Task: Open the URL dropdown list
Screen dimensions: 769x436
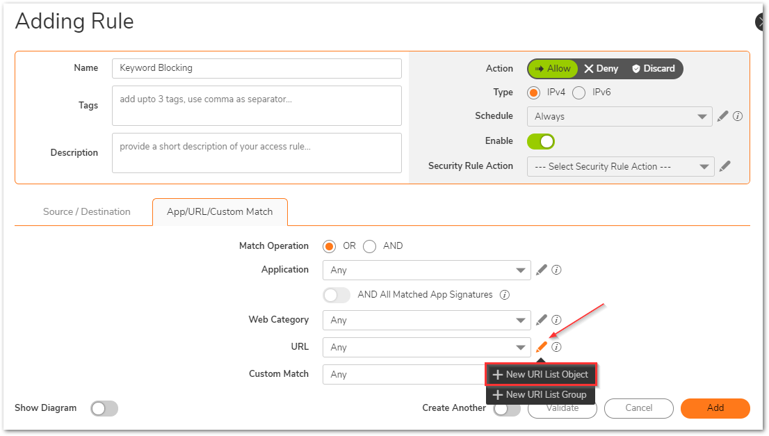Action: pyautogui.click(x=426, y=348)
